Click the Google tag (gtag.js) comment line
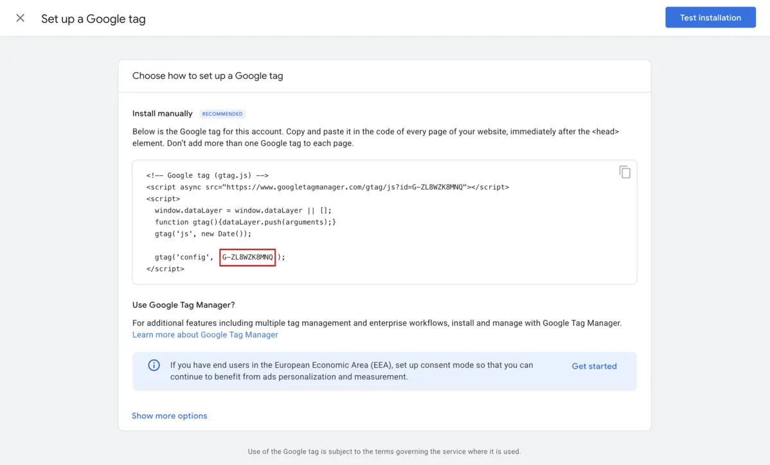This screenshot has width=770, height=465. (x=207, y=175)
